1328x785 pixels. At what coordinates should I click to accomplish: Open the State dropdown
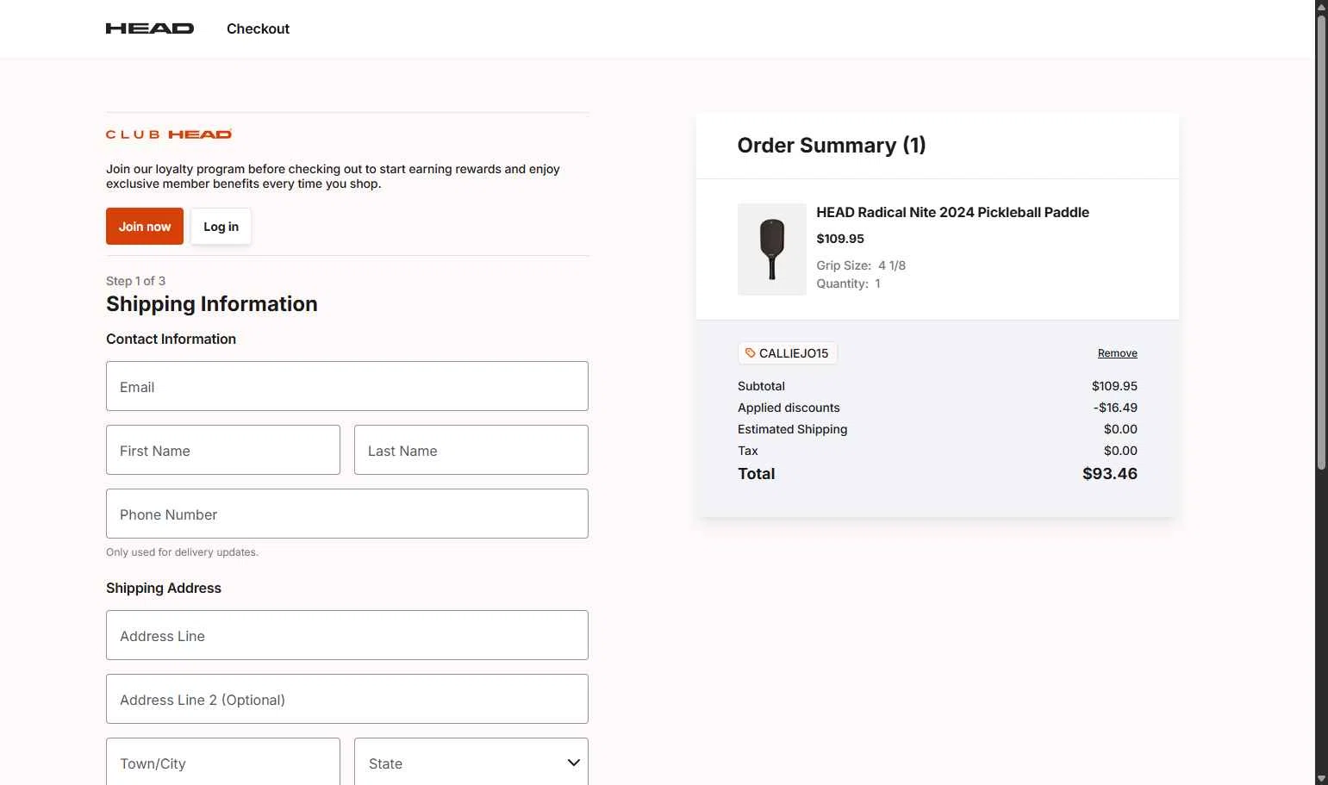[x=471, y=763]
